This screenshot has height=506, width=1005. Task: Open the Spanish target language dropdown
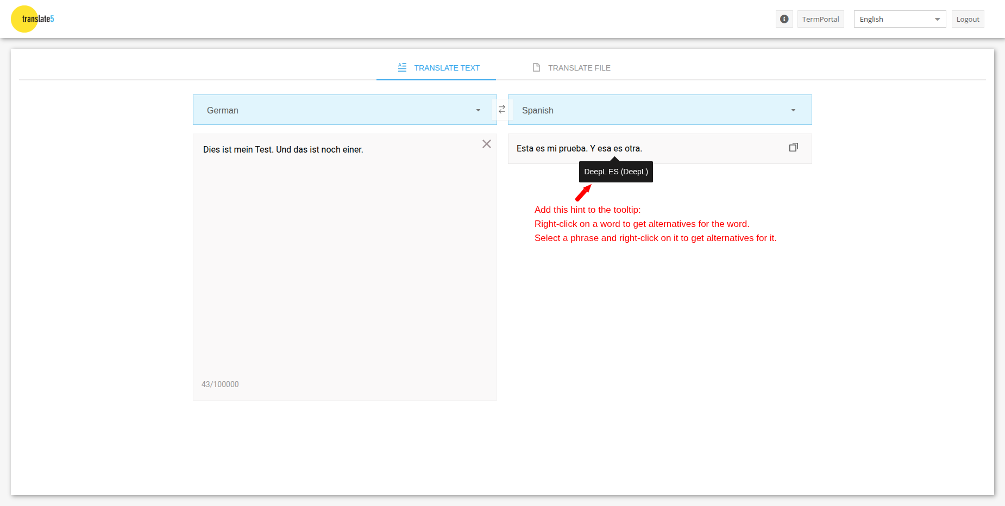(652, 110)
